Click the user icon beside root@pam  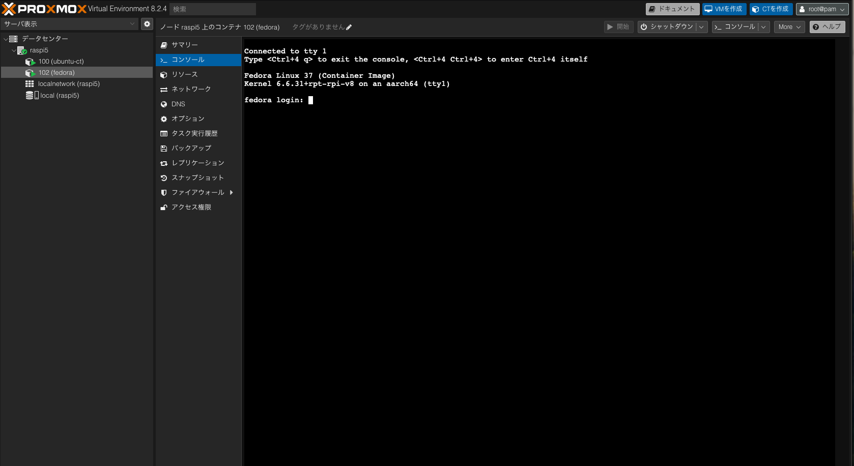coord(802,9)
